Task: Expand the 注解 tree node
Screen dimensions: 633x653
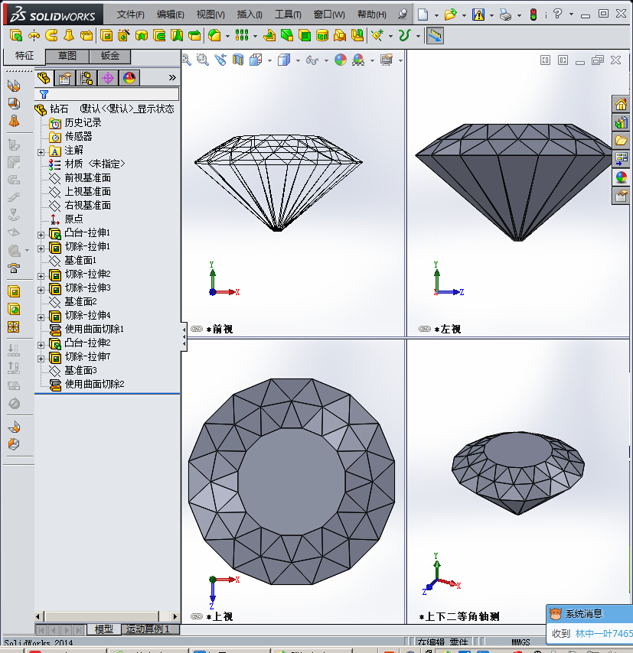Action: 41,152
